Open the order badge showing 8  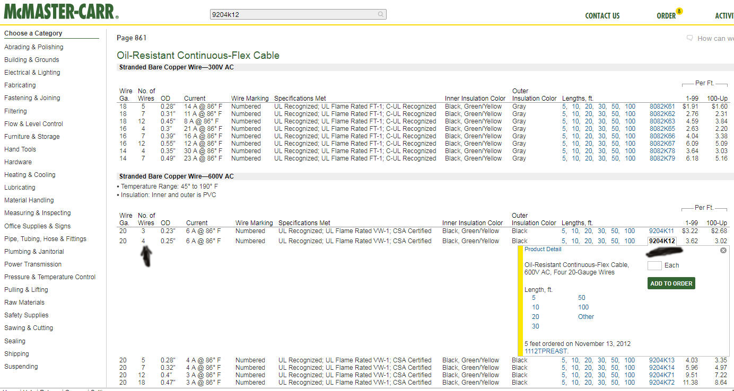(679, 11)
